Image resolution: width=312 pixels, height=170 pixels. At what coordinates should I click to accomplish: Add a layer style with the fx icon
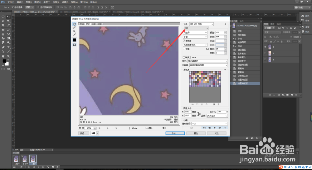click(274, 95)
